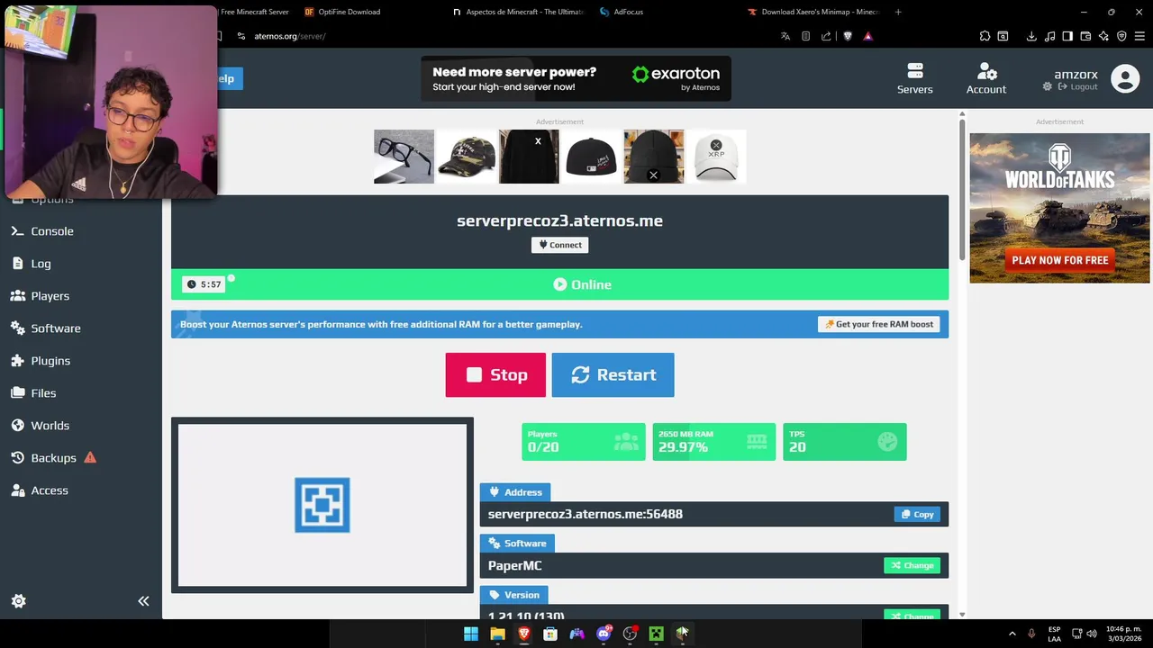The height and width of the screenshot is (648, 1153).
Task: Open Brave Rewards triangle icon
Action: coord(868,36)
